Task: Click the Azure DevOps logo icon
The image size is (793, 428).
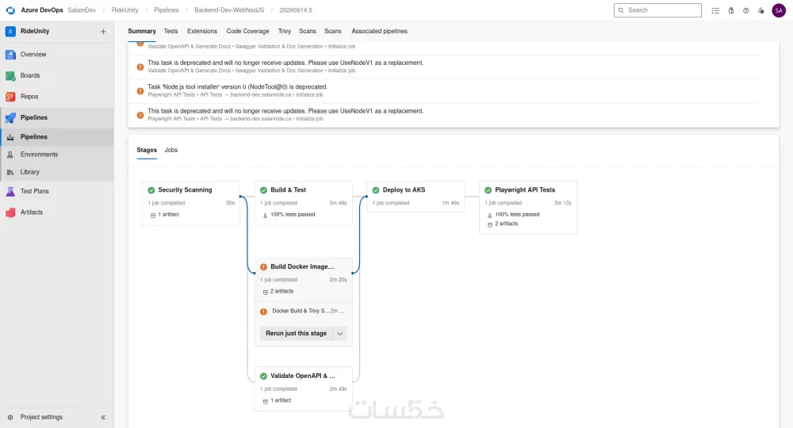Action: [x=10, y=10]
